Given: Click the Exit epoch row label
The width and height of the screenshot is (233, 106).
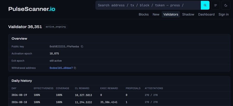Looking at the screenshot, I should [x=18, y=61].
